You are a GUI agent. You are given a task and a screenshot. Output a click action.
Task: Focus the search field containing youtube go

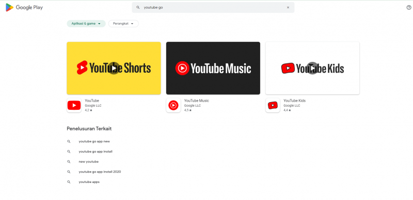213,7
